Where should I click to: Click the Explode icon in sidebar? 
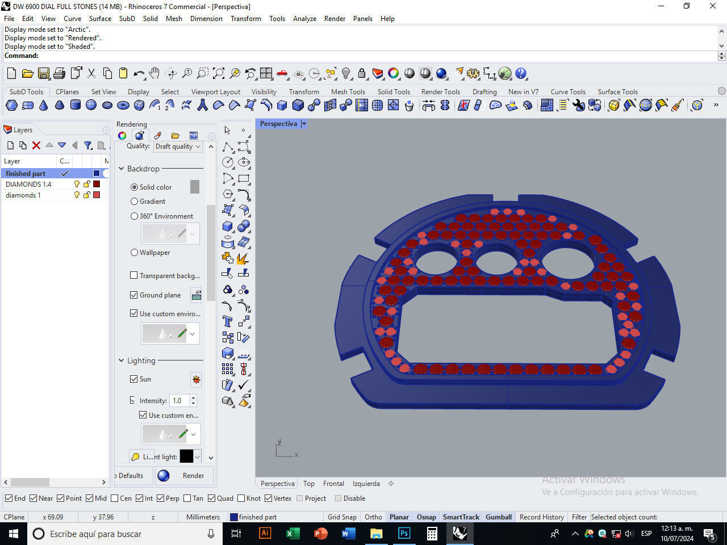[244, 258]
